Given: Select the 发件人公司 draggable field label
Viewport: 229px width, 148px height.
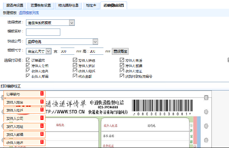Looking at the screenshot, I should [15, 118].
